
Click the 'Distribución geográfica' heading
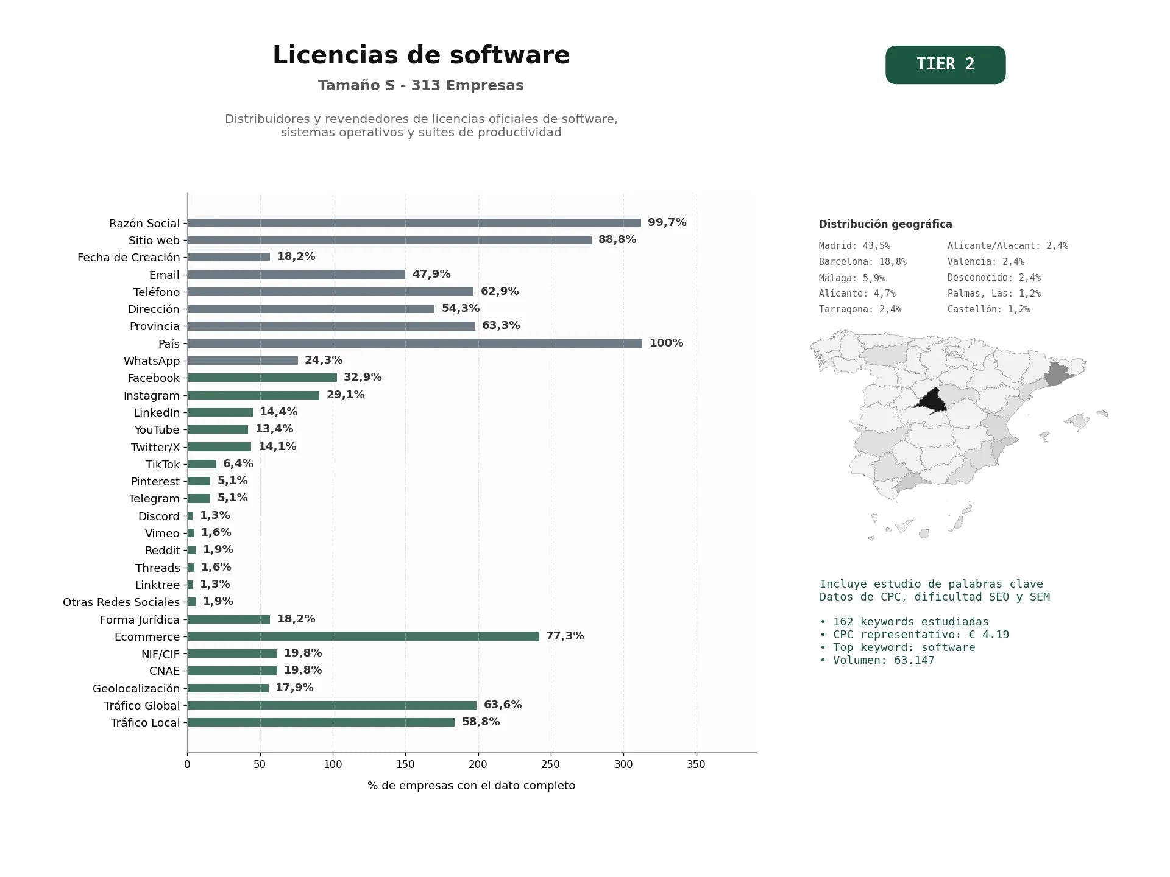885,224
